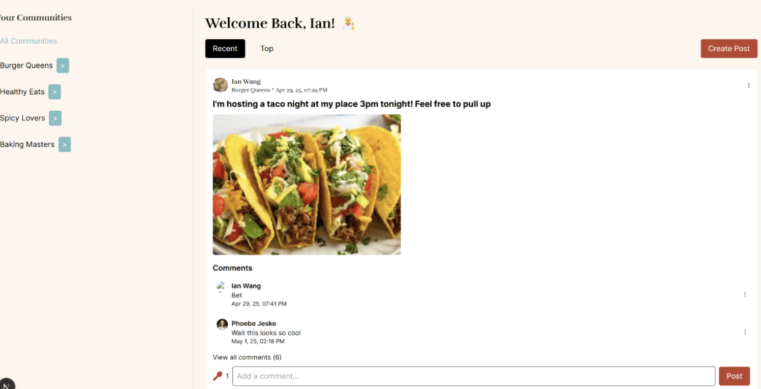This screenshot has height=389, width=761.
Task: Click the chef emoji beside Welcome Back
Action: pyautogui.click(x=348, y=23)
